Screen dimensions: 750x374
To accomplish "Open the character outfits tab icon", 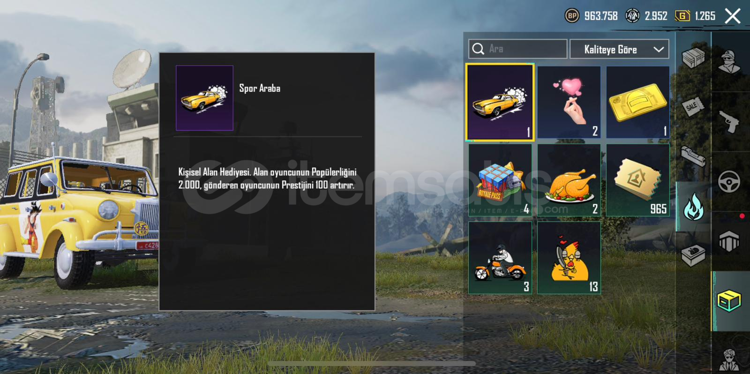I will pos(729,62).
